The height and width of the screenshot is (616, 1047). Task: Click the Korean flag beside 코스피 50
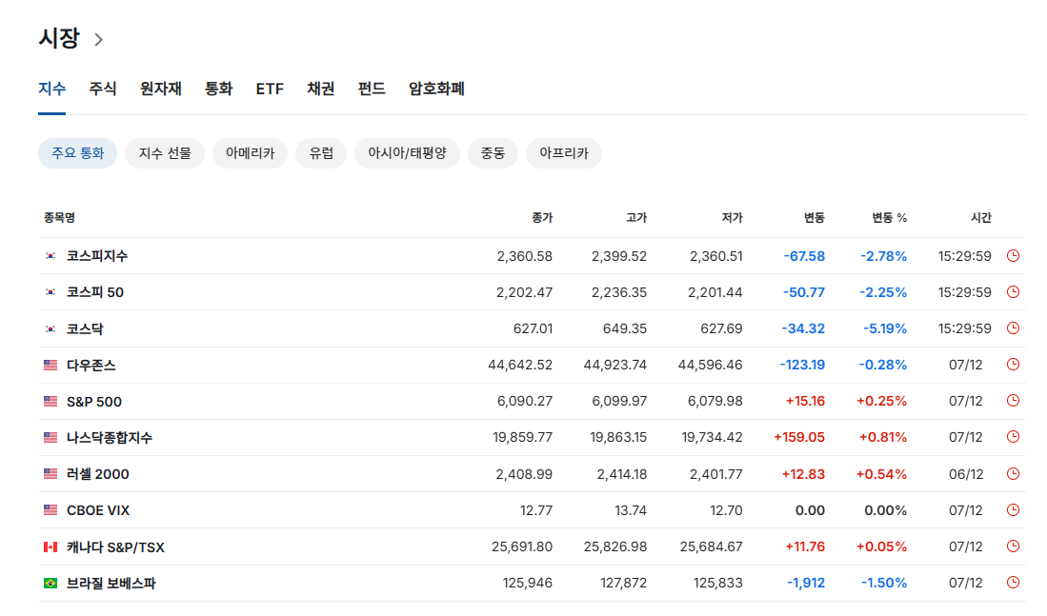tap(50, 291)
